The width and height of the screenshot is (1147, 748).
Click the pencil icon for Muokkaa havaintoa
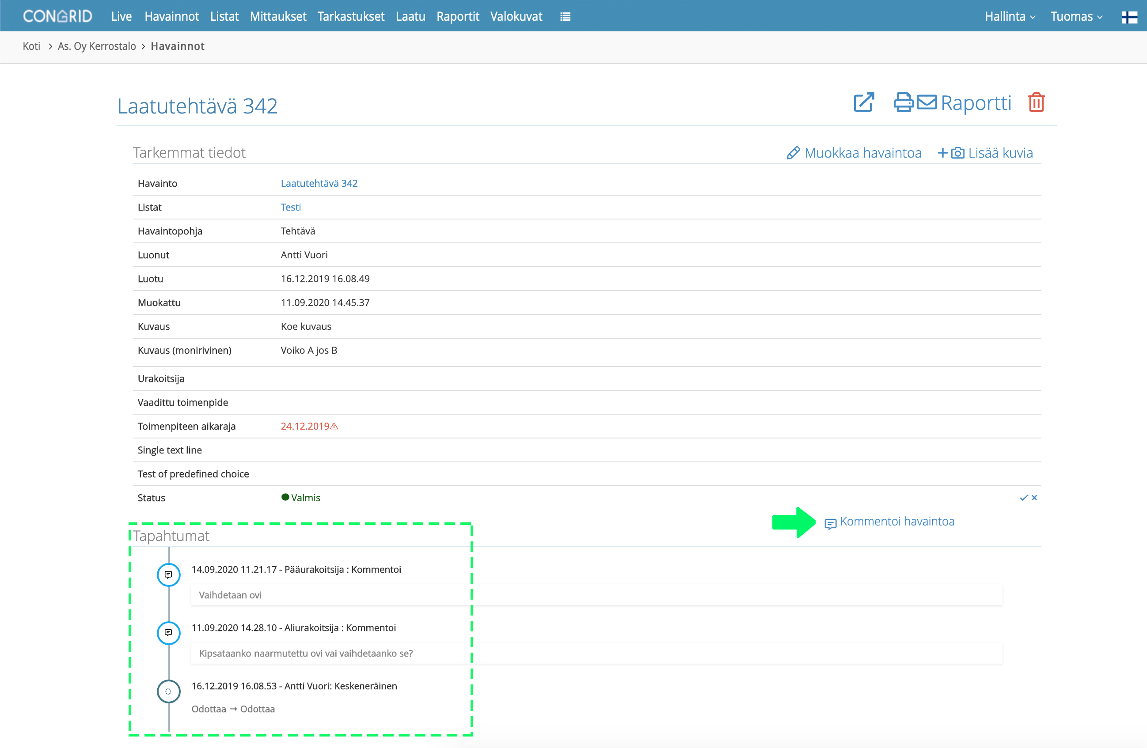coord(793,153)
